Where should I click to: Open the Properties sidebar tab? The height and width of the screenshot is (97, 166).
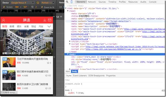[111, 76]
